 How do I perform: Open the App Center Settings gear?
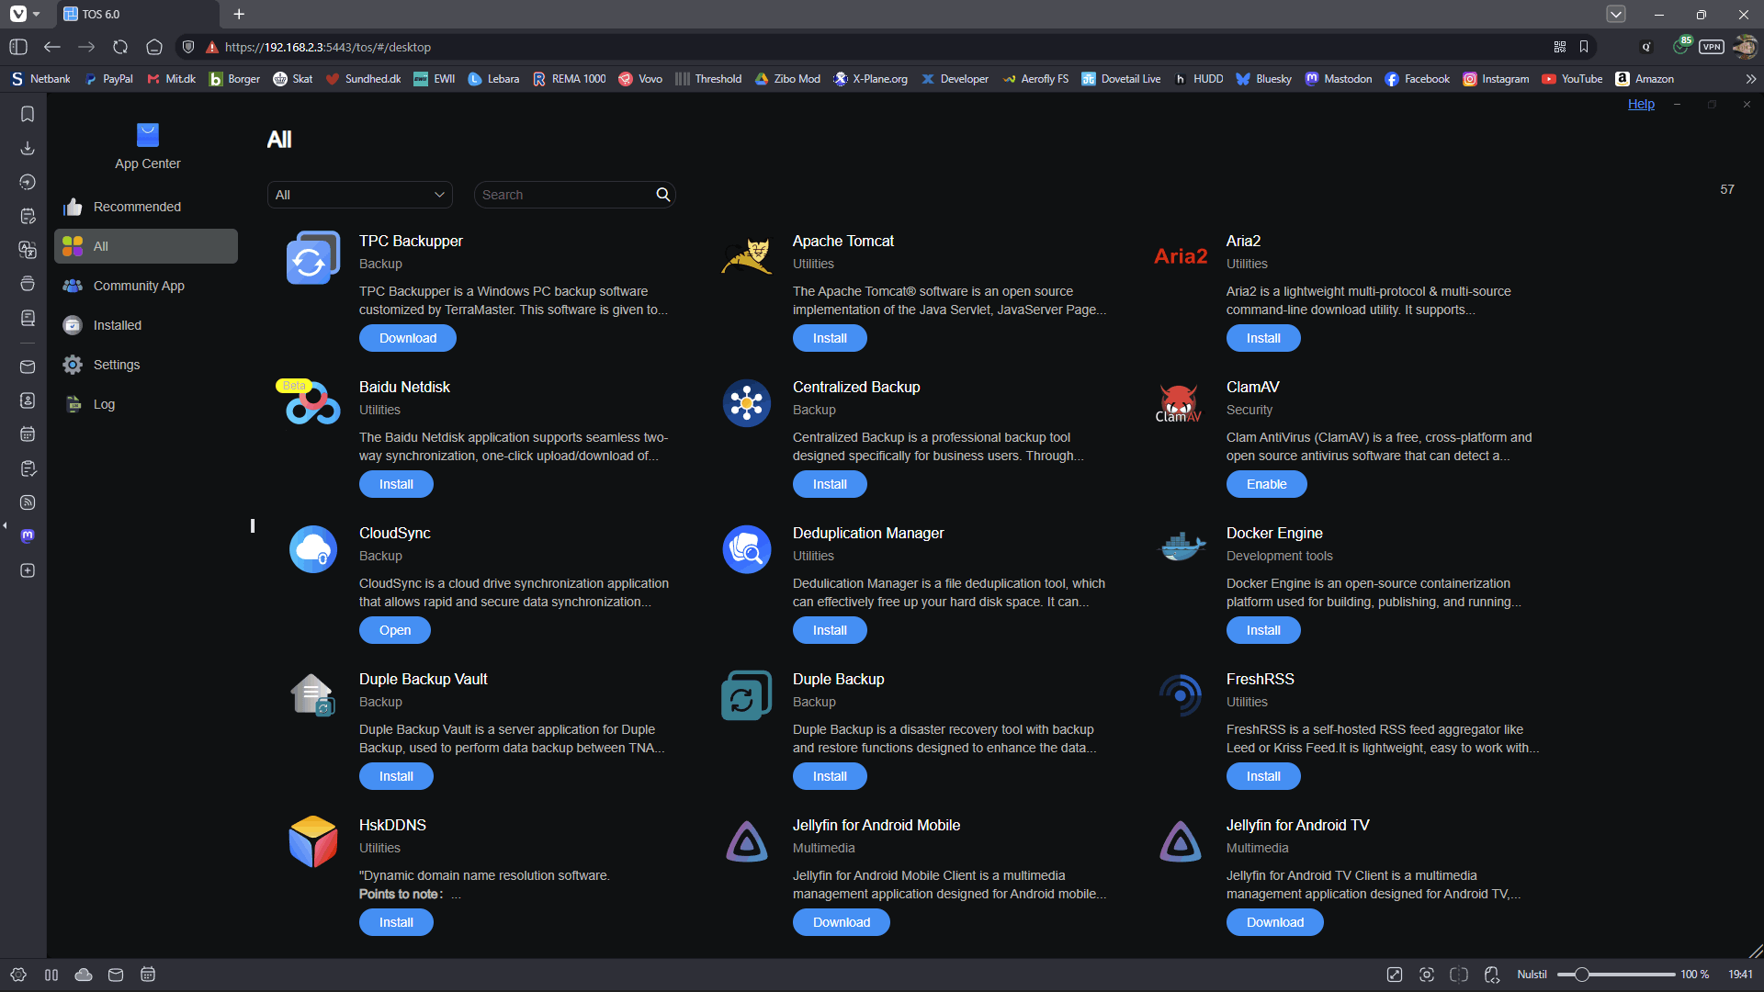click(114, 365)
